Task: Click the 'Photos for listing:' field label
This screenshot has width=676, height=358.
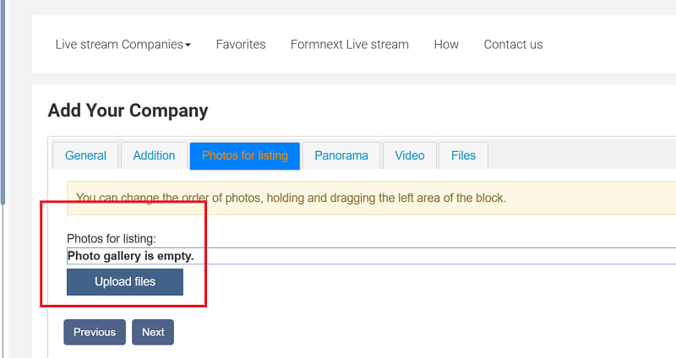Action: click(112, 239)
